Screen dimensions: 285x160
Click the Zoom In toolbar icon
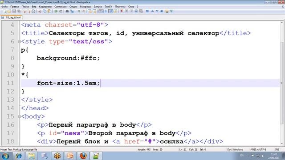pyautogui.click(x=79, y=11)
